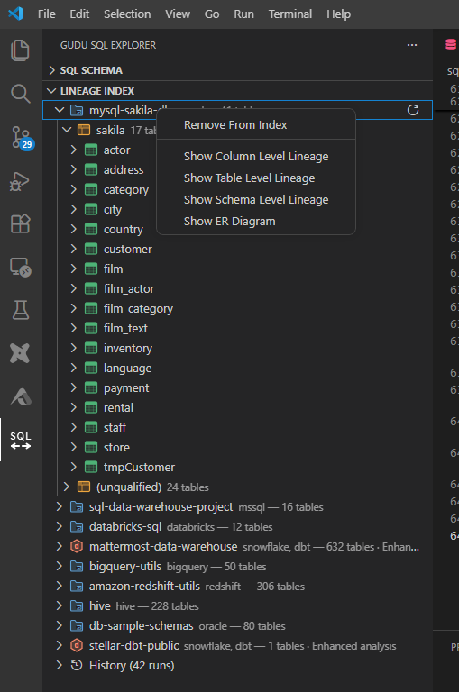Open the Remote Explorer view

(21, 267)
